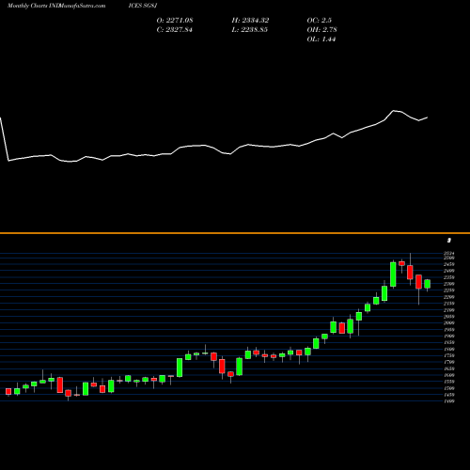The width and height of the screenshot is (470, 470).
Task: Click the 'OL: 1.44' reading
Action: [x=321, y=39]
